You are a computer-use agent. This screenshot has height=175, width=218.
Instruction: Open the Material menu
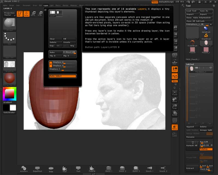click(73, 5)
